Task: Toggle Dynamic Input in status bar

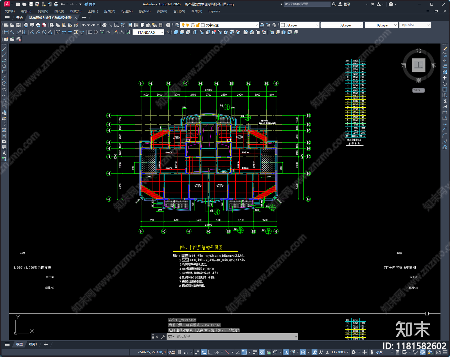Action: pos(204,352)
